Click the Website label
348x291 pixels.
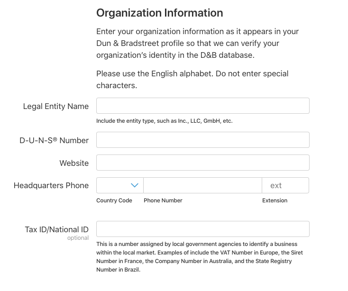tap(74, 163)
